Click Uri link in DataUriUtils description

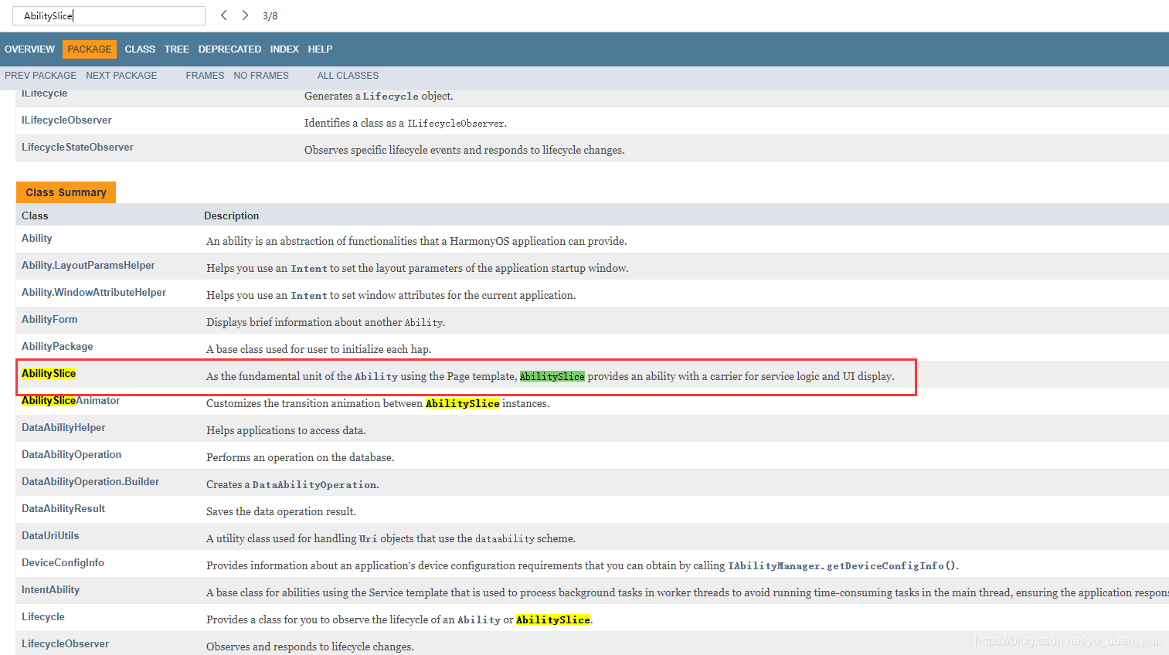pos(369,539)
